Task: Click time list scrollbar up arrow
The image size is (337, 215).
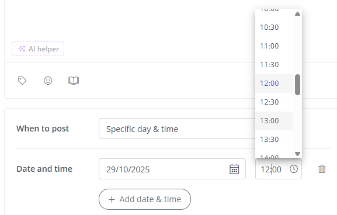Action: [297, 14]
